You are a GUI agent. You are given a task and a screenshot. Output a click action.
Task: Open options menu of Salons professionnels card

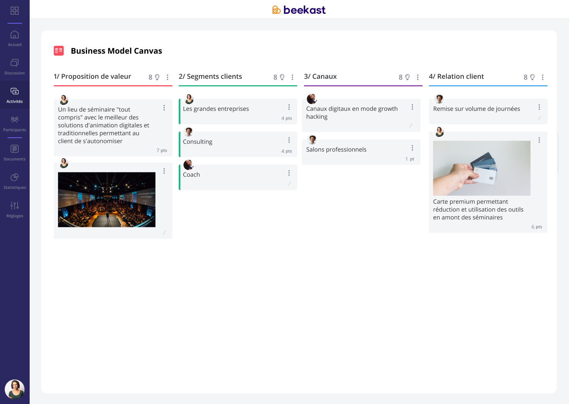(x=412, y=148)
